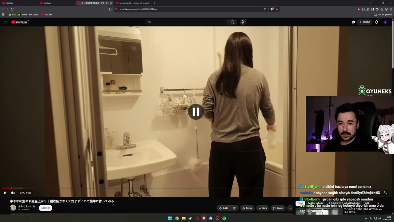Switch to the first YouTube browser tab
The width and height of the screenshot is (394, 222).
point(19,3)
